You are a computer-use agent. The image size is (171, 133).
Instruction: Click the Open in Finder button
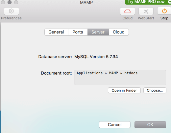click(124, 90)
